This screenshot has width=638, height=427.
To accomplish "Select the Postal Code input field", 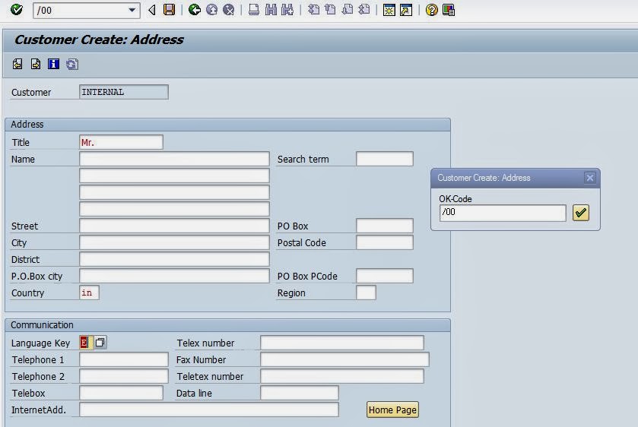I will pyautogui.click(x=384, y=243).
